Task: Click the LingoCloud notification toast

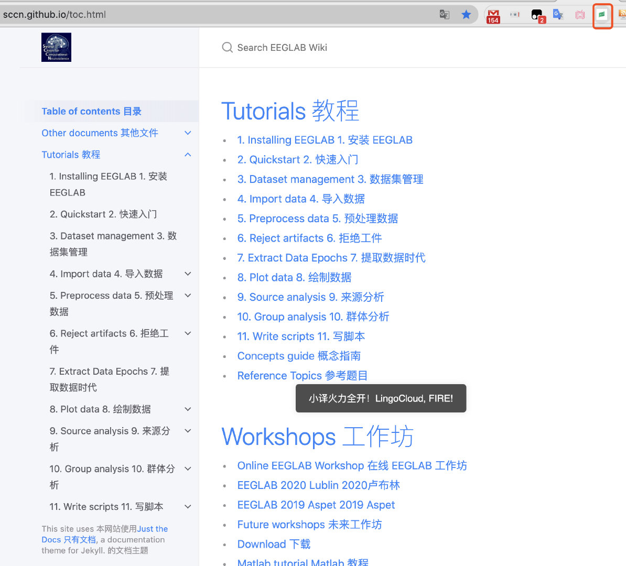Action: (381, 398)
